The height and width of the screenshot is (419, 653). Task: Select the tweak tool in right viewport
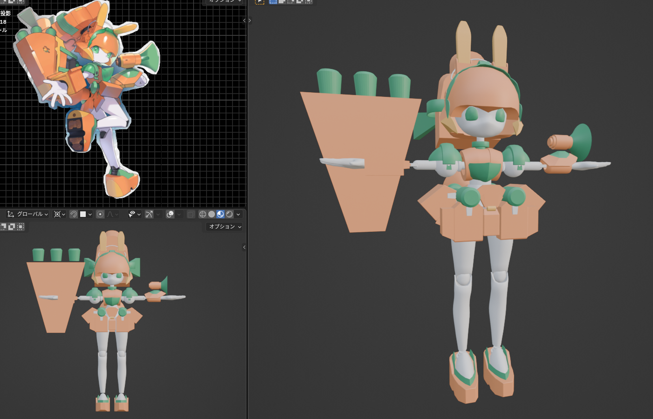click(x=260, y=1)
